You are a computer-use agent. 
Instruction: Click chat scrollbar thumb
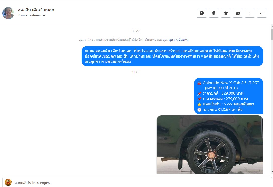point(272,34)
